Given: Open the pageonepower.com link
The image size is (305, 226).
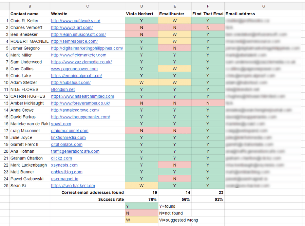Looking at the screenshot, I should [x=74, y=69].
